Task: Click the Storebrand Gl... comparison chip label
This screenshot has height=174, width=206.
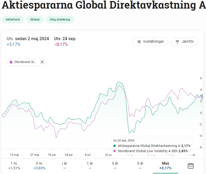Action: pos(25,62)
